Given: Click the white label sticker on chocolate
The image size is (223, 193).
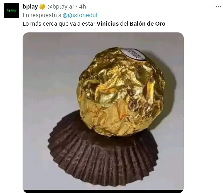Looking at the screenshot, I should (133, 54).
